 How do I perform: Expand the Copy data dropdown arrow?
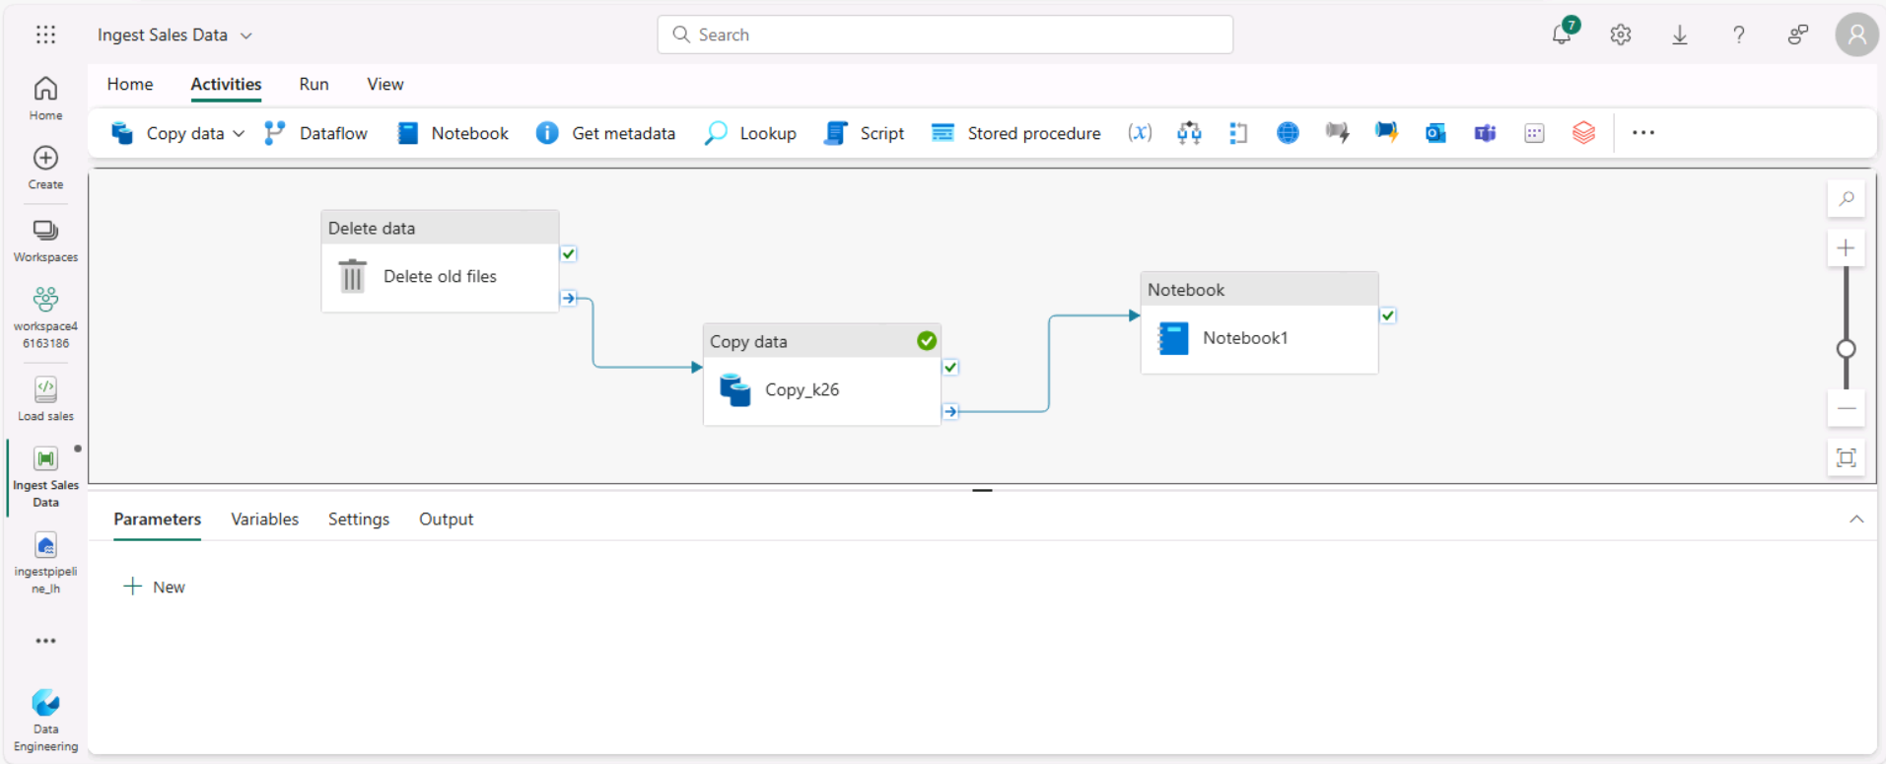coord(239,133)
